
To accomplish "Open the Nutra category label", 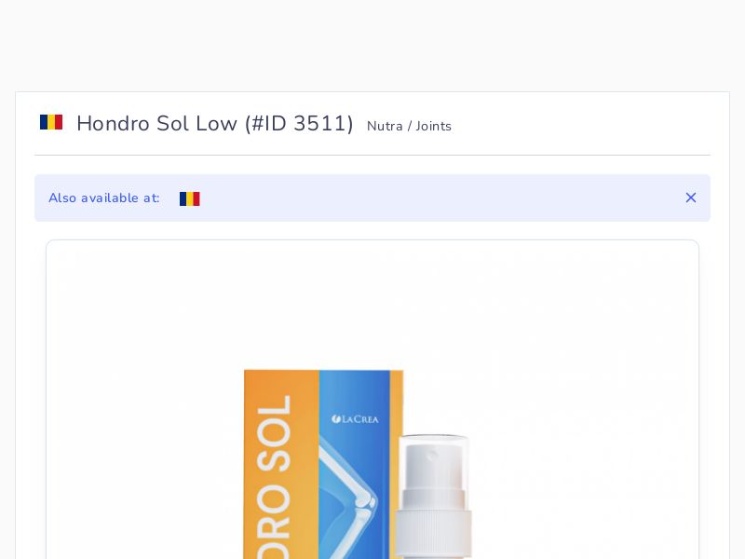I will (385, 126).
